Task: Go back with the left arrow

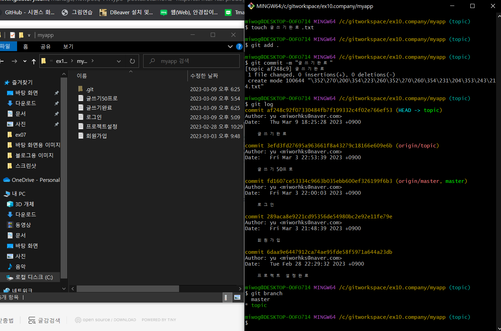Action: click(1, 61)
